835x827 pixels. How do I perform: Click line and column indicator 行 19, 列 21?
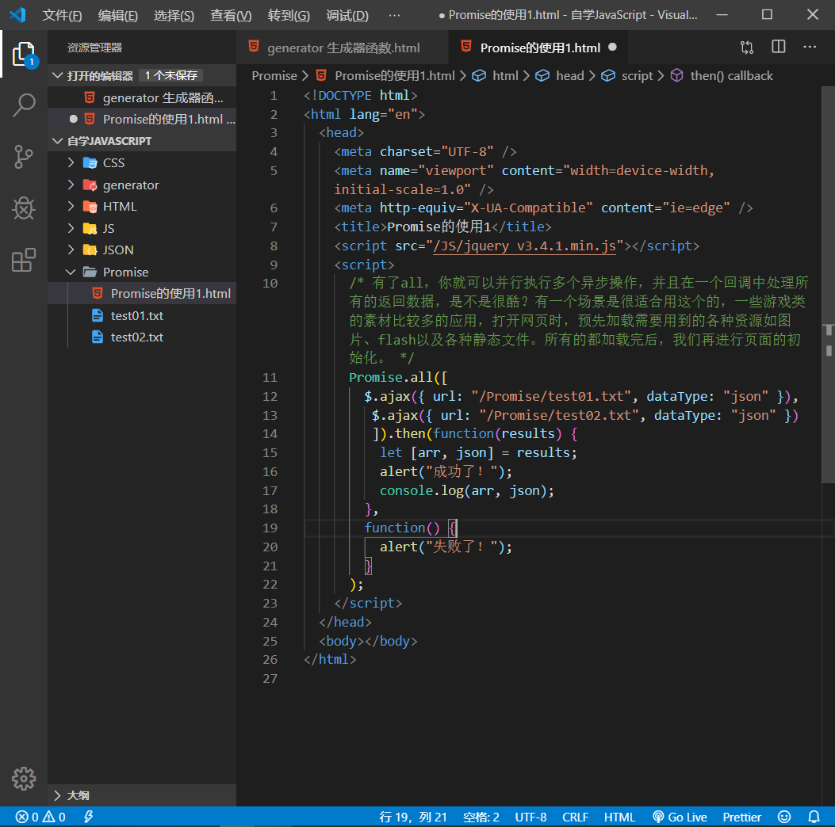pos(412,817)
